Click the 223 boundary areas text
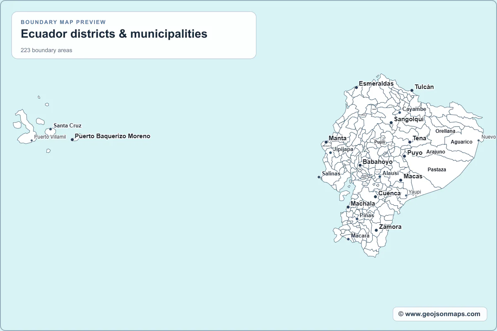497x331 pixels. pyautogui.click(x=46, y=50)
